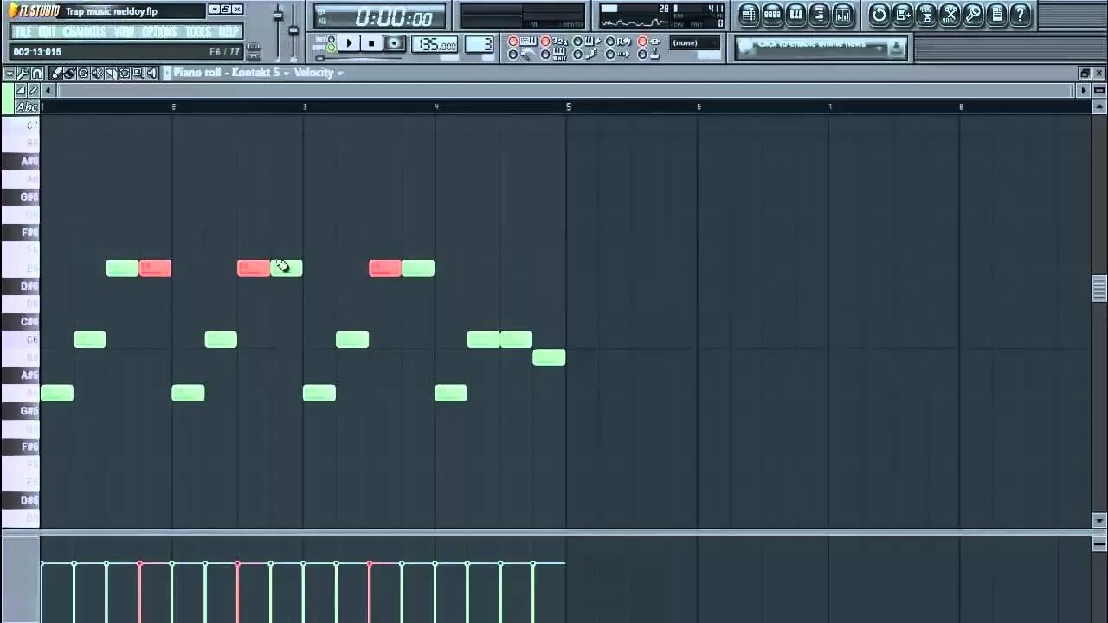The width and height of the screenshot is (1108, 623).
Task: Open the piano roll options menu arrow
Action: (10, 73)
